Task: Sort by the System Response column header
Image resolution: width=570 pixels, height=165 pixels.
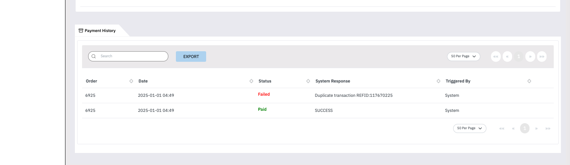Action: click(333, 81)
